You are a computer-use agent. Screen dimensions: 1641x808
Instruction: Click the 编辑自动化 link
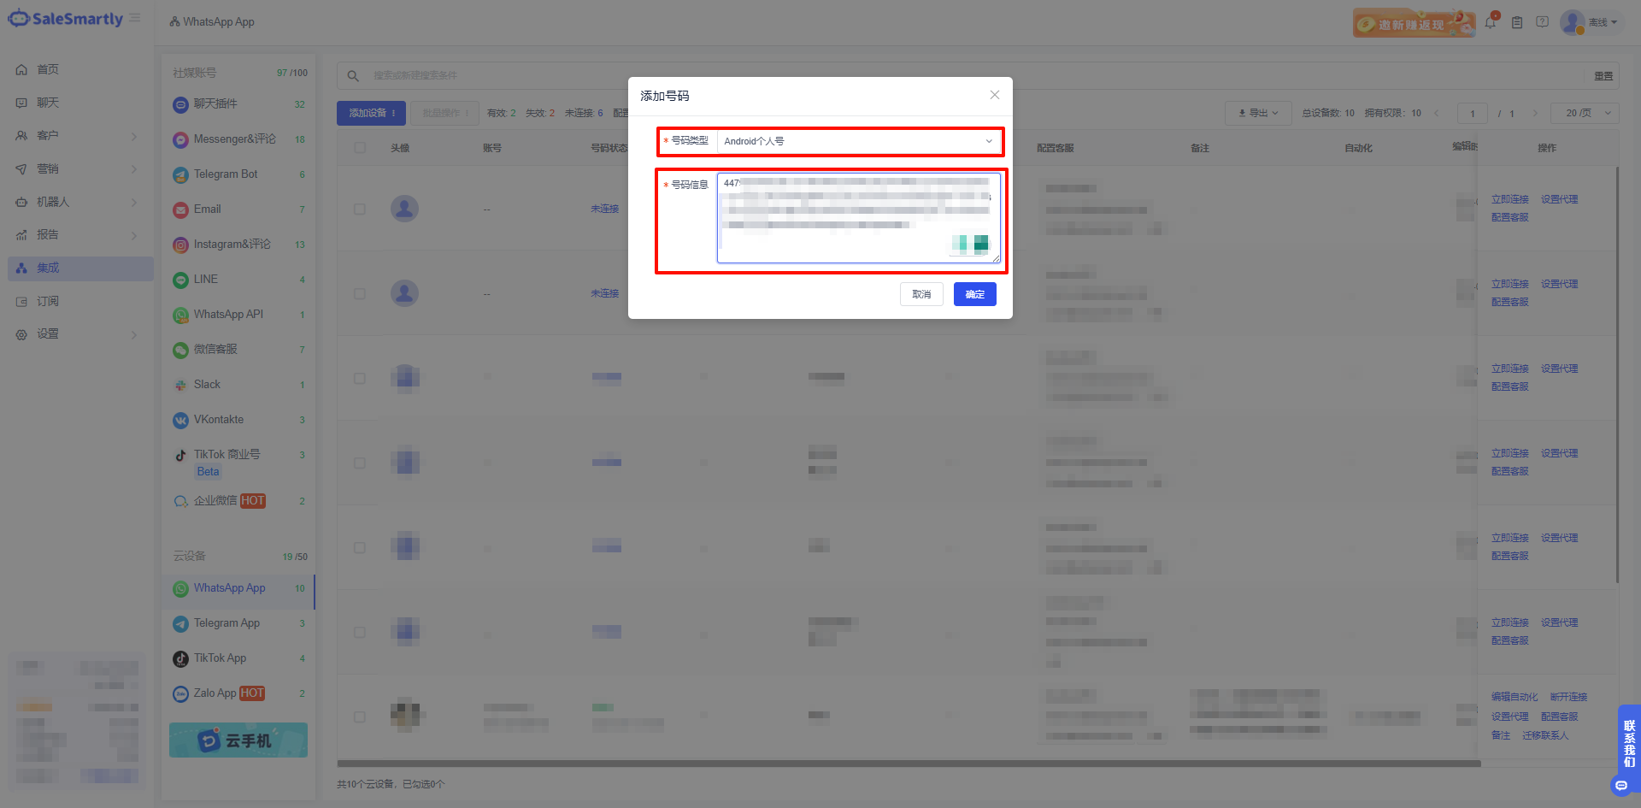point(1515,697)
